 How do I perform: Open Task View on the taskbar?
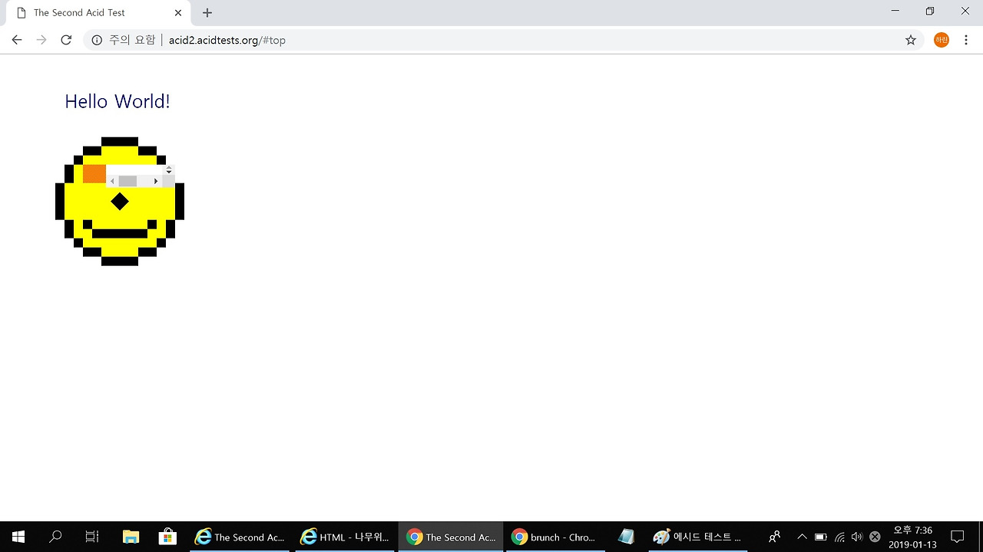[x=92, y=537]
